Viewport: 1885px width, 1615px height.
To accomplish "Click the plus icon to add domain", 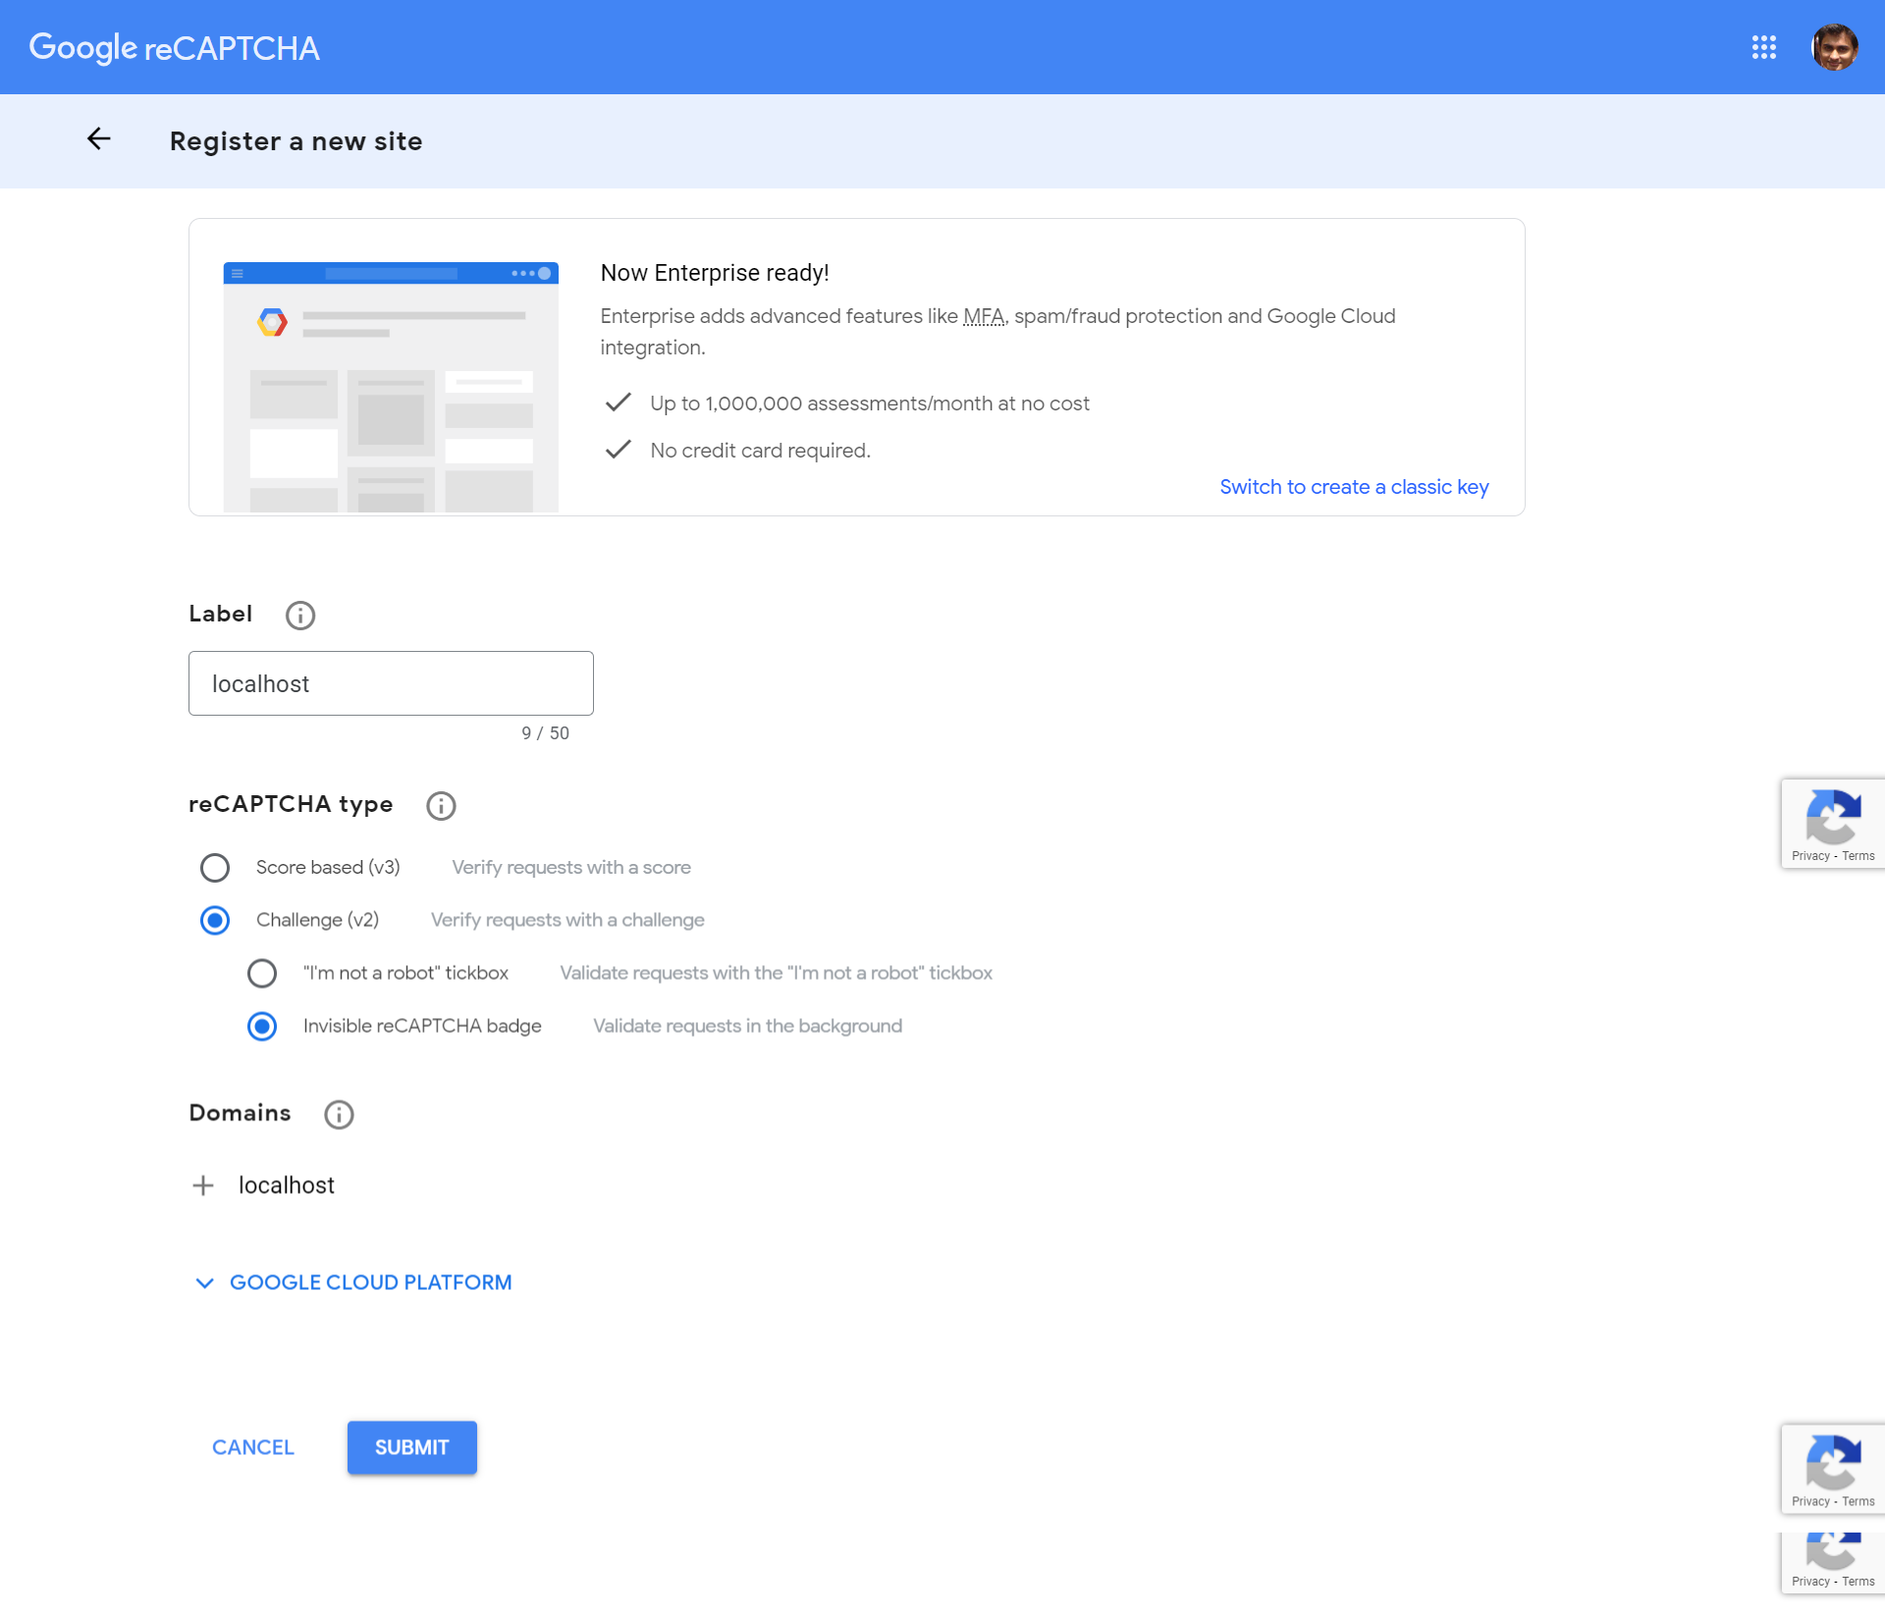I will [x=203, y=1186].
